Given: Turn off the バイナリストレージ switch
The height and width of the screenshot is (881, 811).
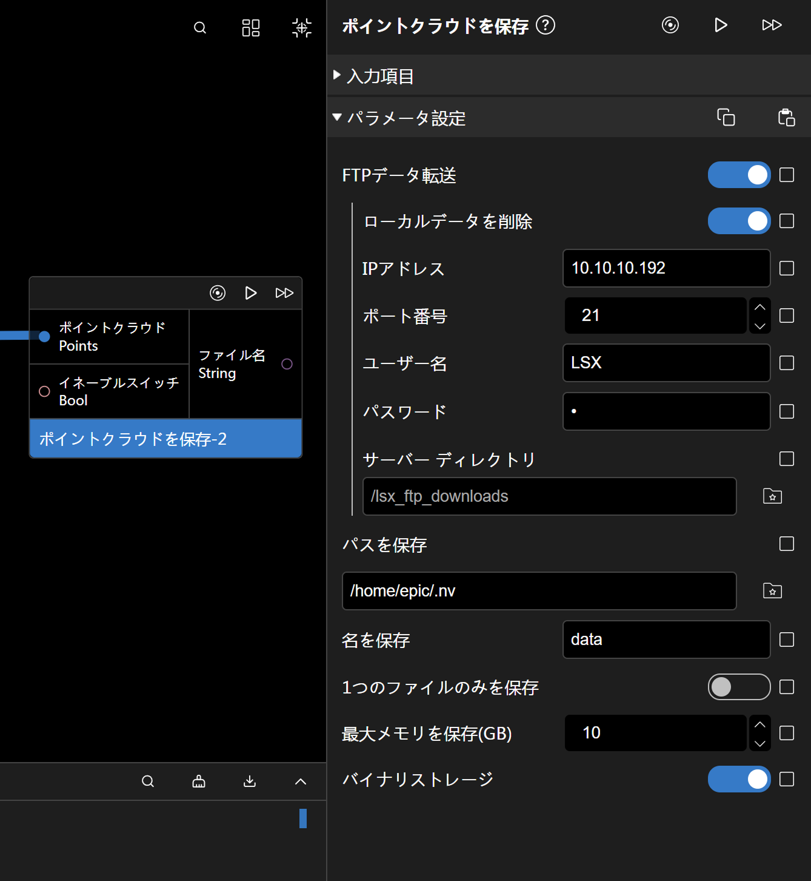Looking at the screenshot, I should coord(739,779).
